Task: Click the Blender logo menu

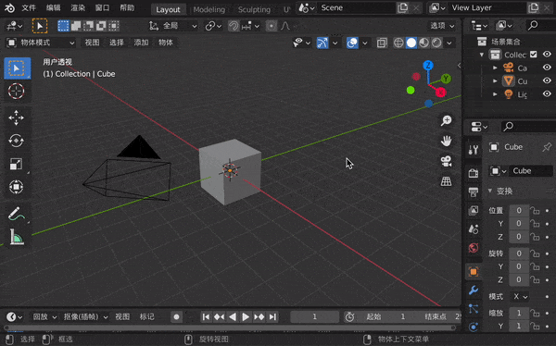Action: point(9,7)
